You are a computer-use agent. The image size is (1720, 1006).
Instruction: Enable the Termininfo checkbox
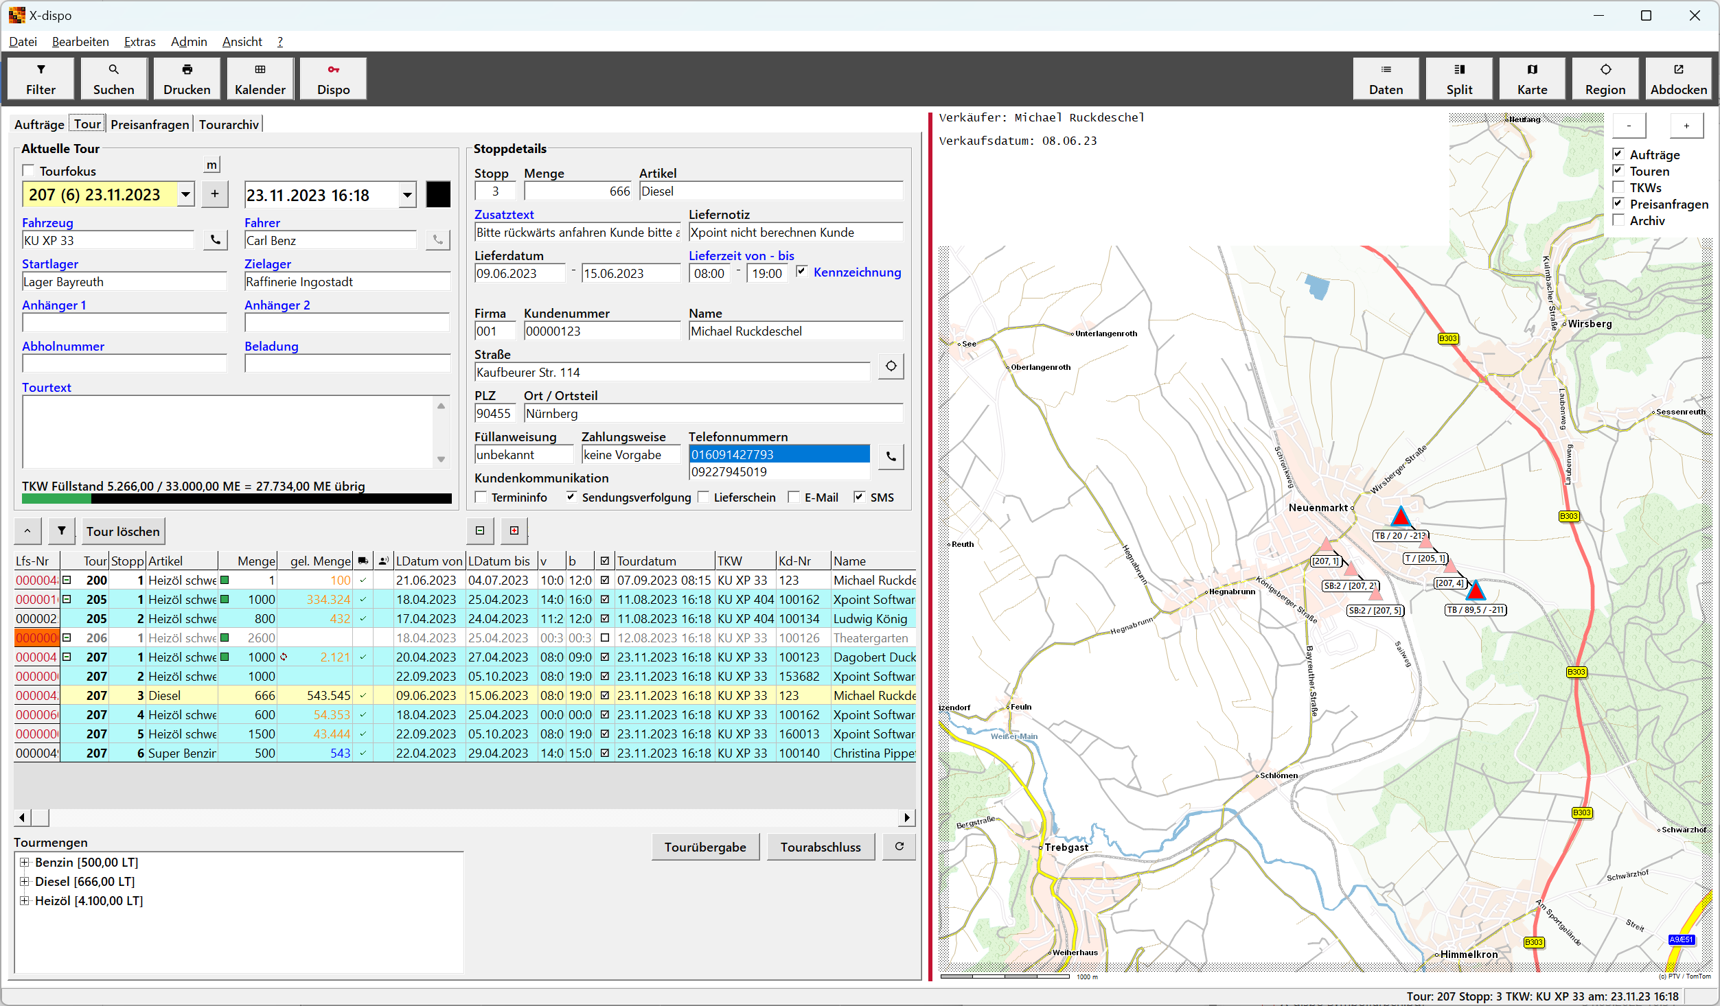pos(481,497)
